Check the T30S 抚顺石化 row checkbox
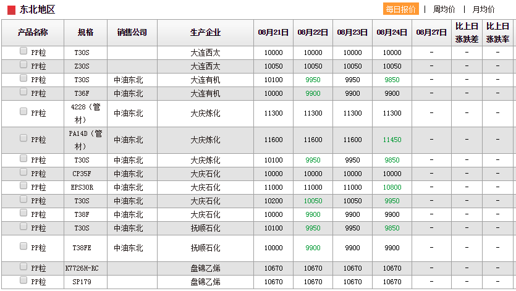Image resolution: width=516 pixels, height=291 pixels. (x=23, y=226)
